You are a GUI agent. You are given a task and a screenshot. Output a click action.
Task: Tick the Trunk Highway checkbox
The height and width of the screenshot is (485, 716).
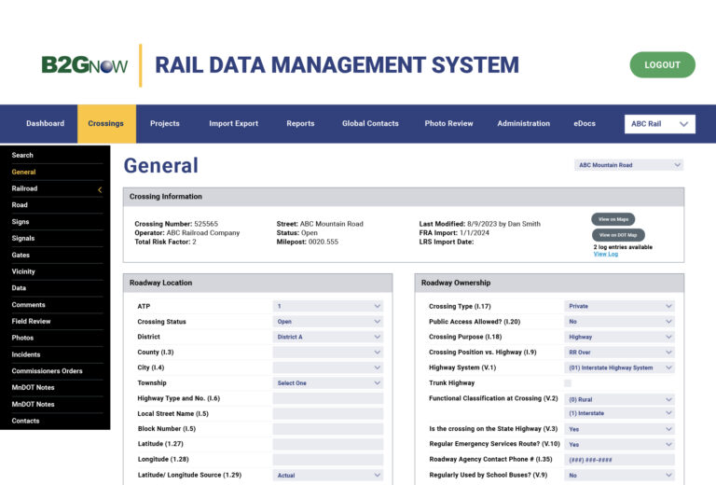tap(568, 383)
